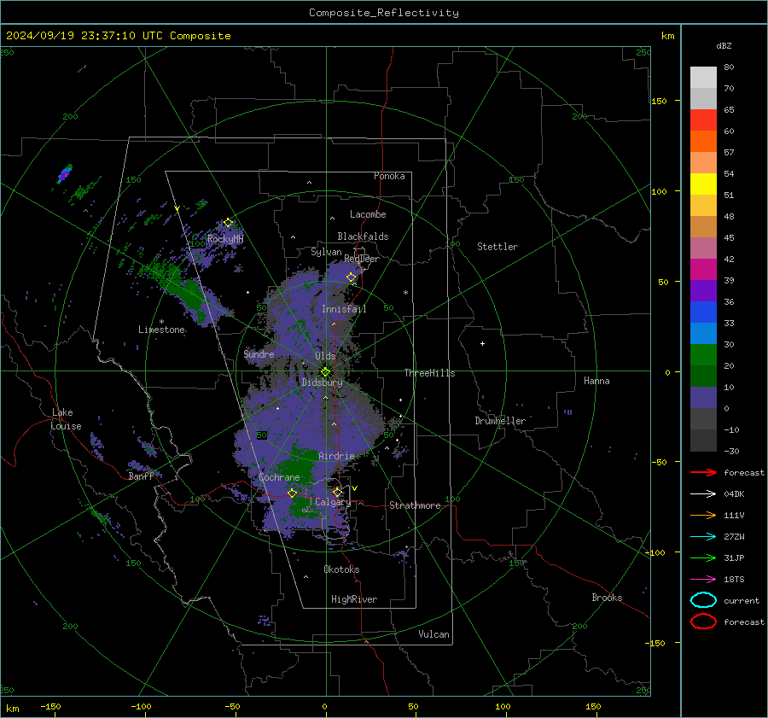
Task: Pick the red swatch in the dBZ scale
Action: pos(703,120)
